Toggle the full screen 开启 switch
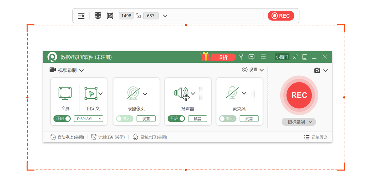Image resolution: width=372 pixels, height=186 pixels. click(62, 119)
